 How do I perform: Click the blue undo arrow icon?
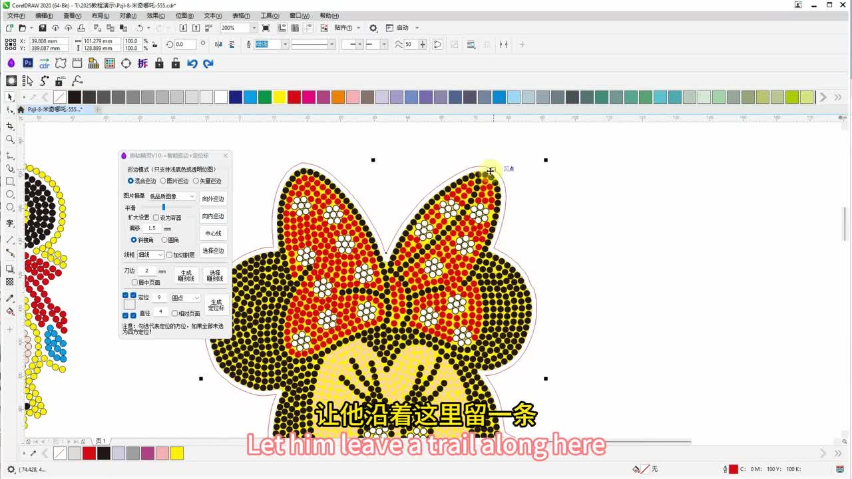point(192,63)
